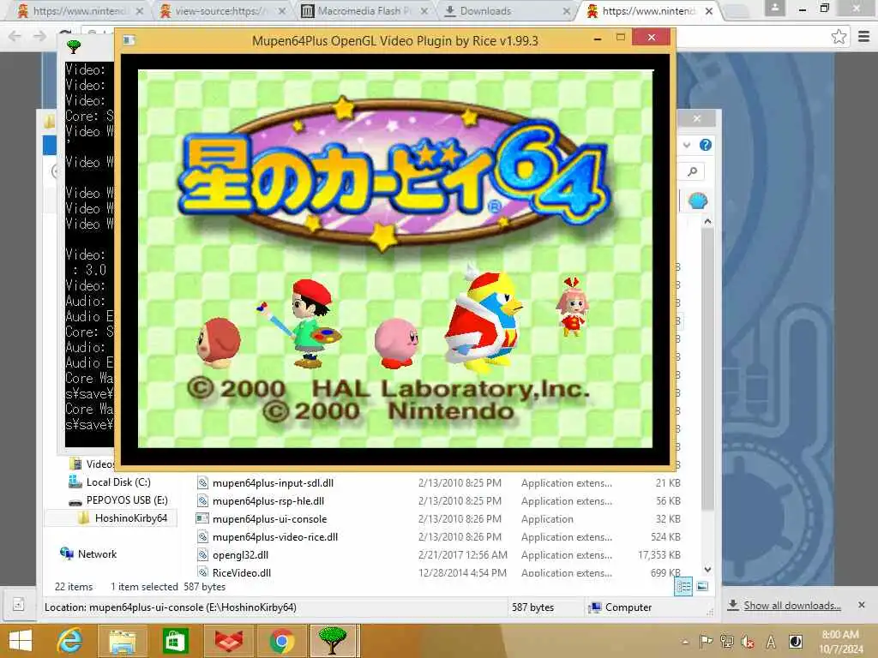
Task: Launch Windows Store from taskbar
Action: click(x=175, y=641)
